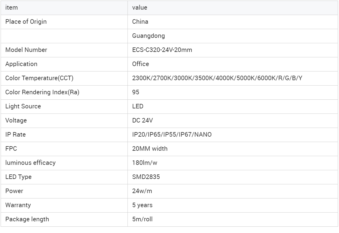339x233 pixels.
Task: Click the 'DC 24V' value
Action: pos(142,120)
